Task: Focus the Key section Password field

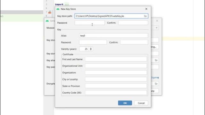Action: [93, 42]
